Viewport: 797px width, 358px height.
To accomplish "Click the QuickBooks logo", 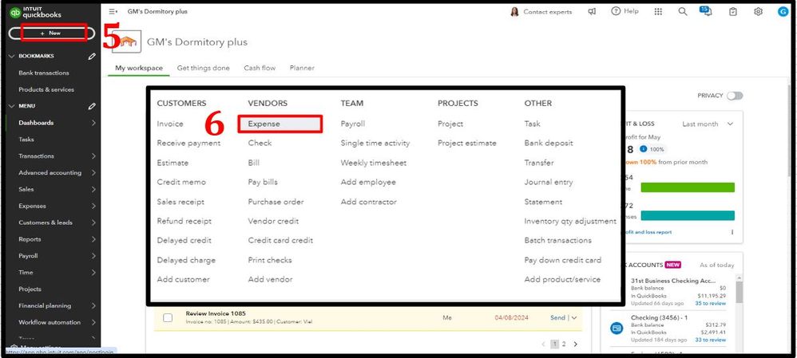I will point(35,12).
